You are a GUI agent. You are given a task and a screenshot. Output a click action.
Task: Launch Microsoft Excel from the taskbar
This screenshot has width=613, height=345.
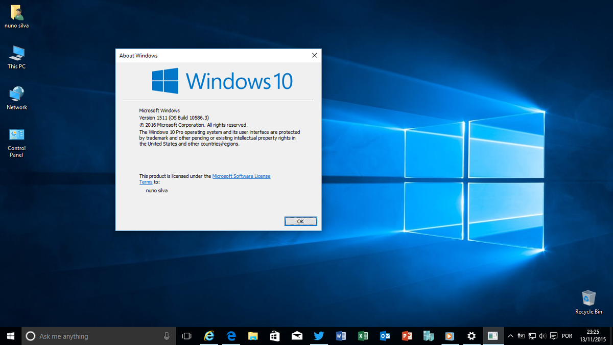point(363,336)
